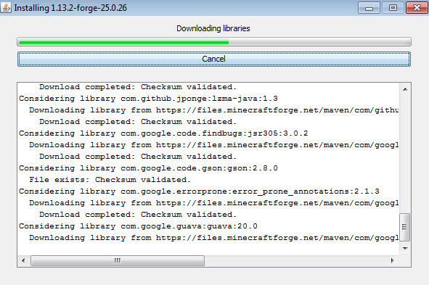
Task: Maximize the installer window
Action: click(x=393, y=8)
